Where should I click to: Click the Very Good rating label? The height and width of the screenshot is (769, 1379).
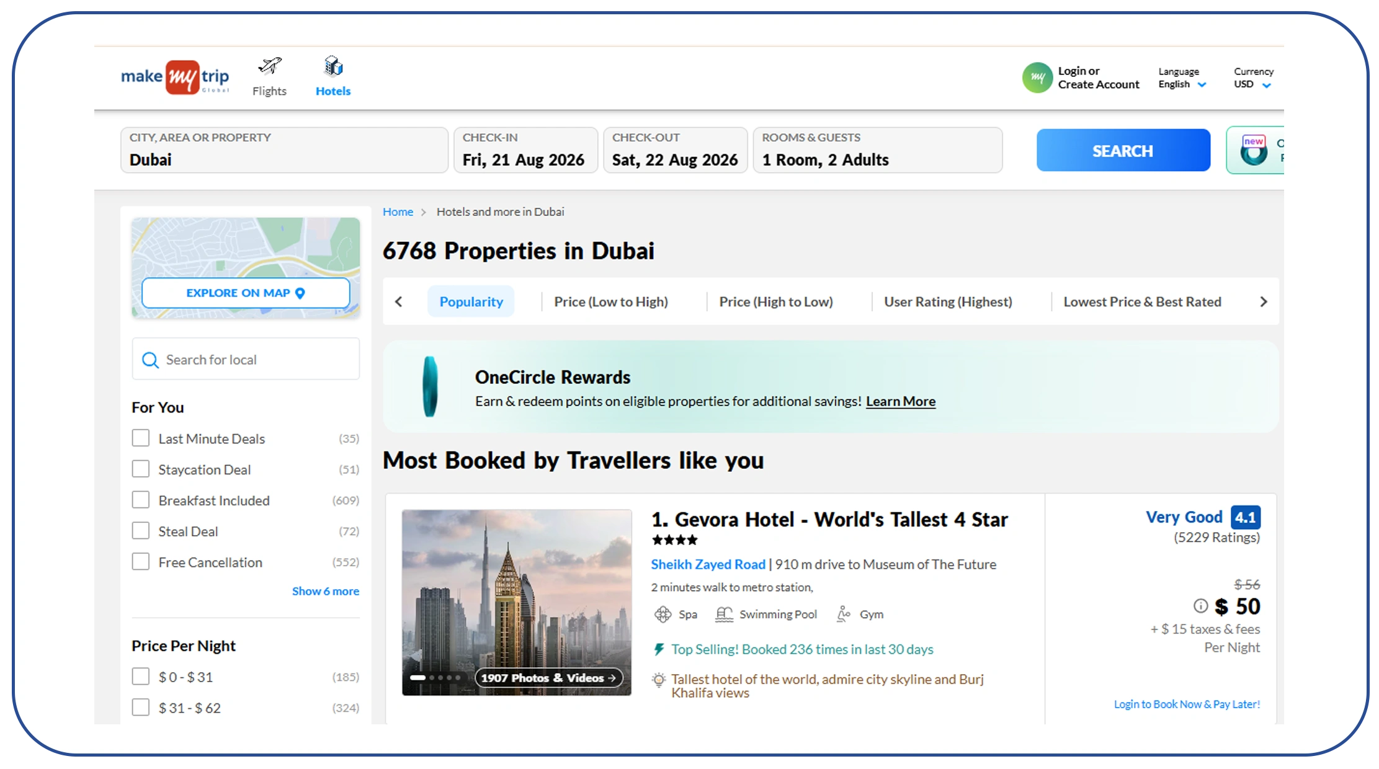1184,517
